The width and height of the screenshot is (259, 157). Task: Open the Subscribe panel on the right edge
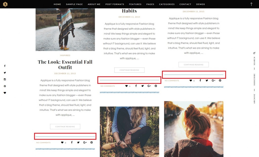point(254,80)
